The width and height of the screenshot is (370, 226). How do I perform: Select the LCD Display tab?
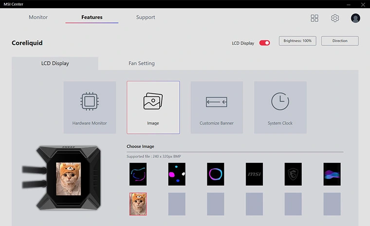55,63
